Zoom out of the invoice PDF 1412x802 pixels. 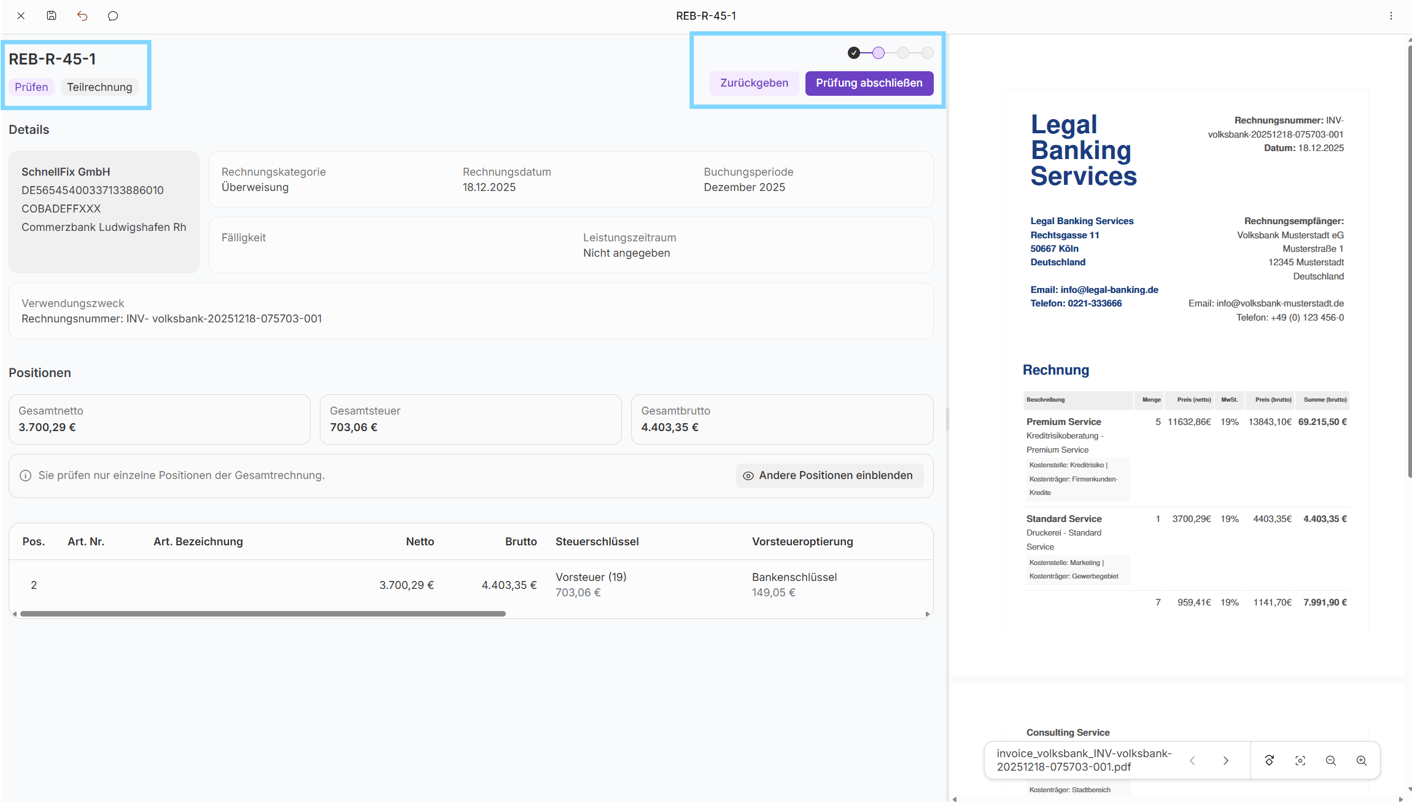1331,760
